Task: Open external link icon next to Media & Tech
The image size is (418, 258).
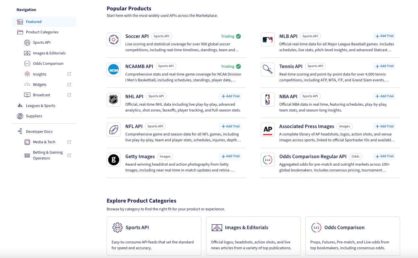Action: [x=69, y=142]
